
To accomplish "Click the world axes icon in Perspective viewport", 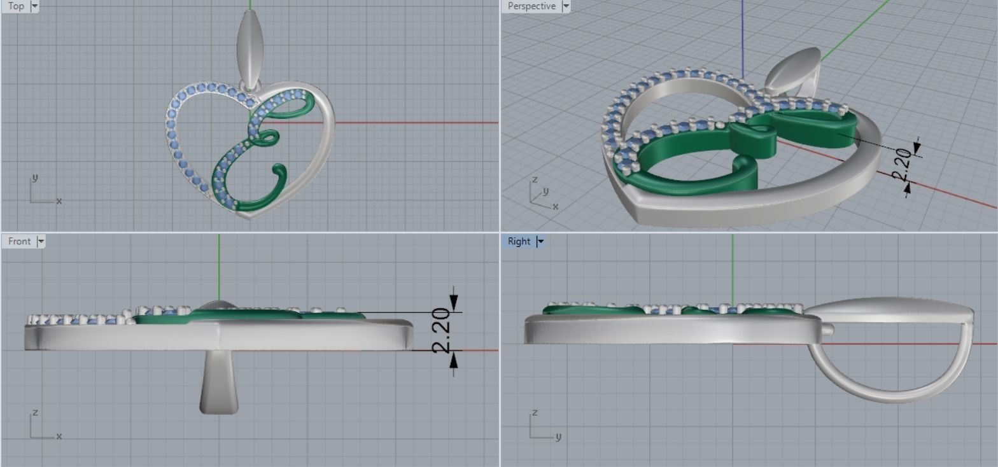I will (545, 192).
